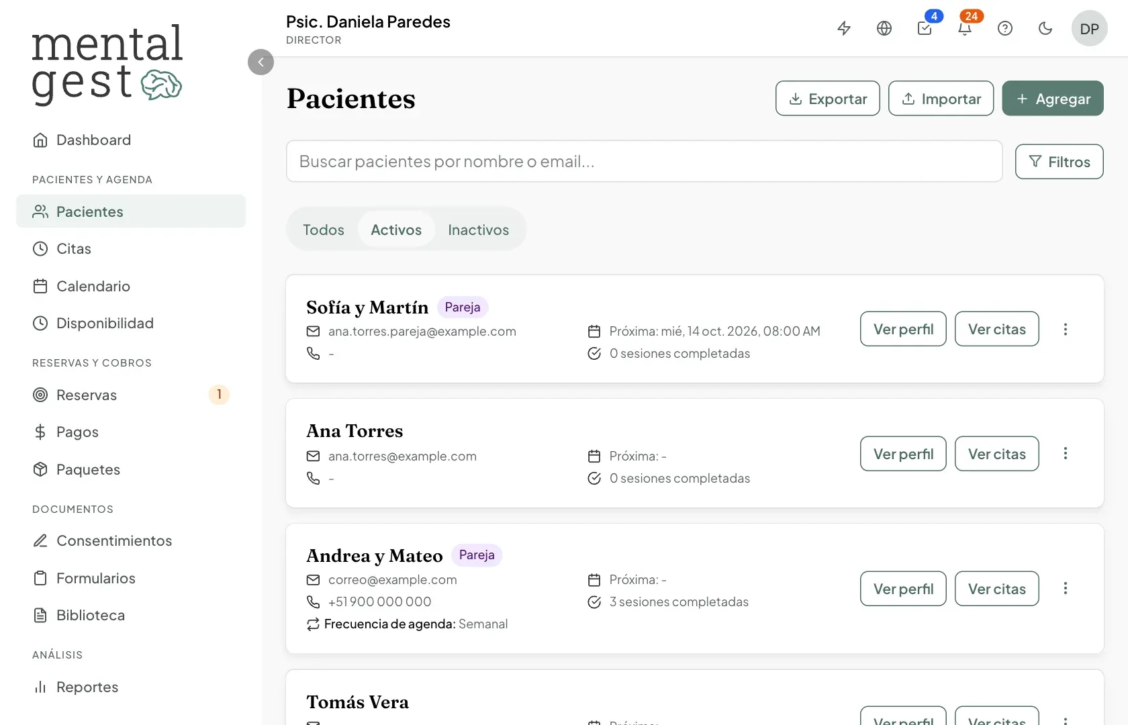This screenshot has width=1128, height=725.
Task: Open Citas in the sidebar
Action: click(131, 248)
